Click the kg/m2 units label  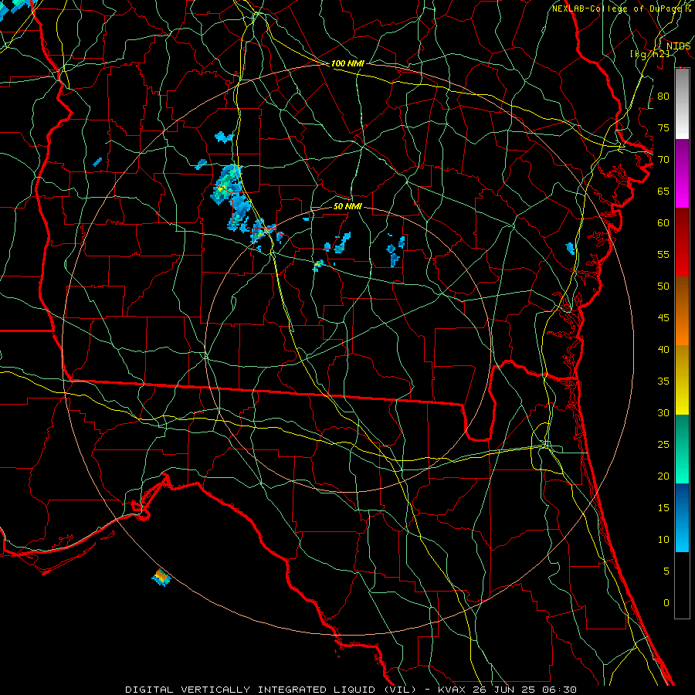click(649, 54)
